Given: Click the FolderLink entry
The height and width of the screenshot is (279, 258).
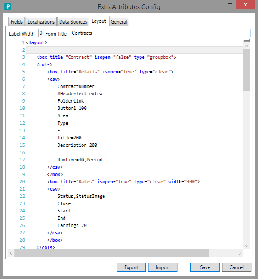Looking at the screenshot, I should 71,101.
